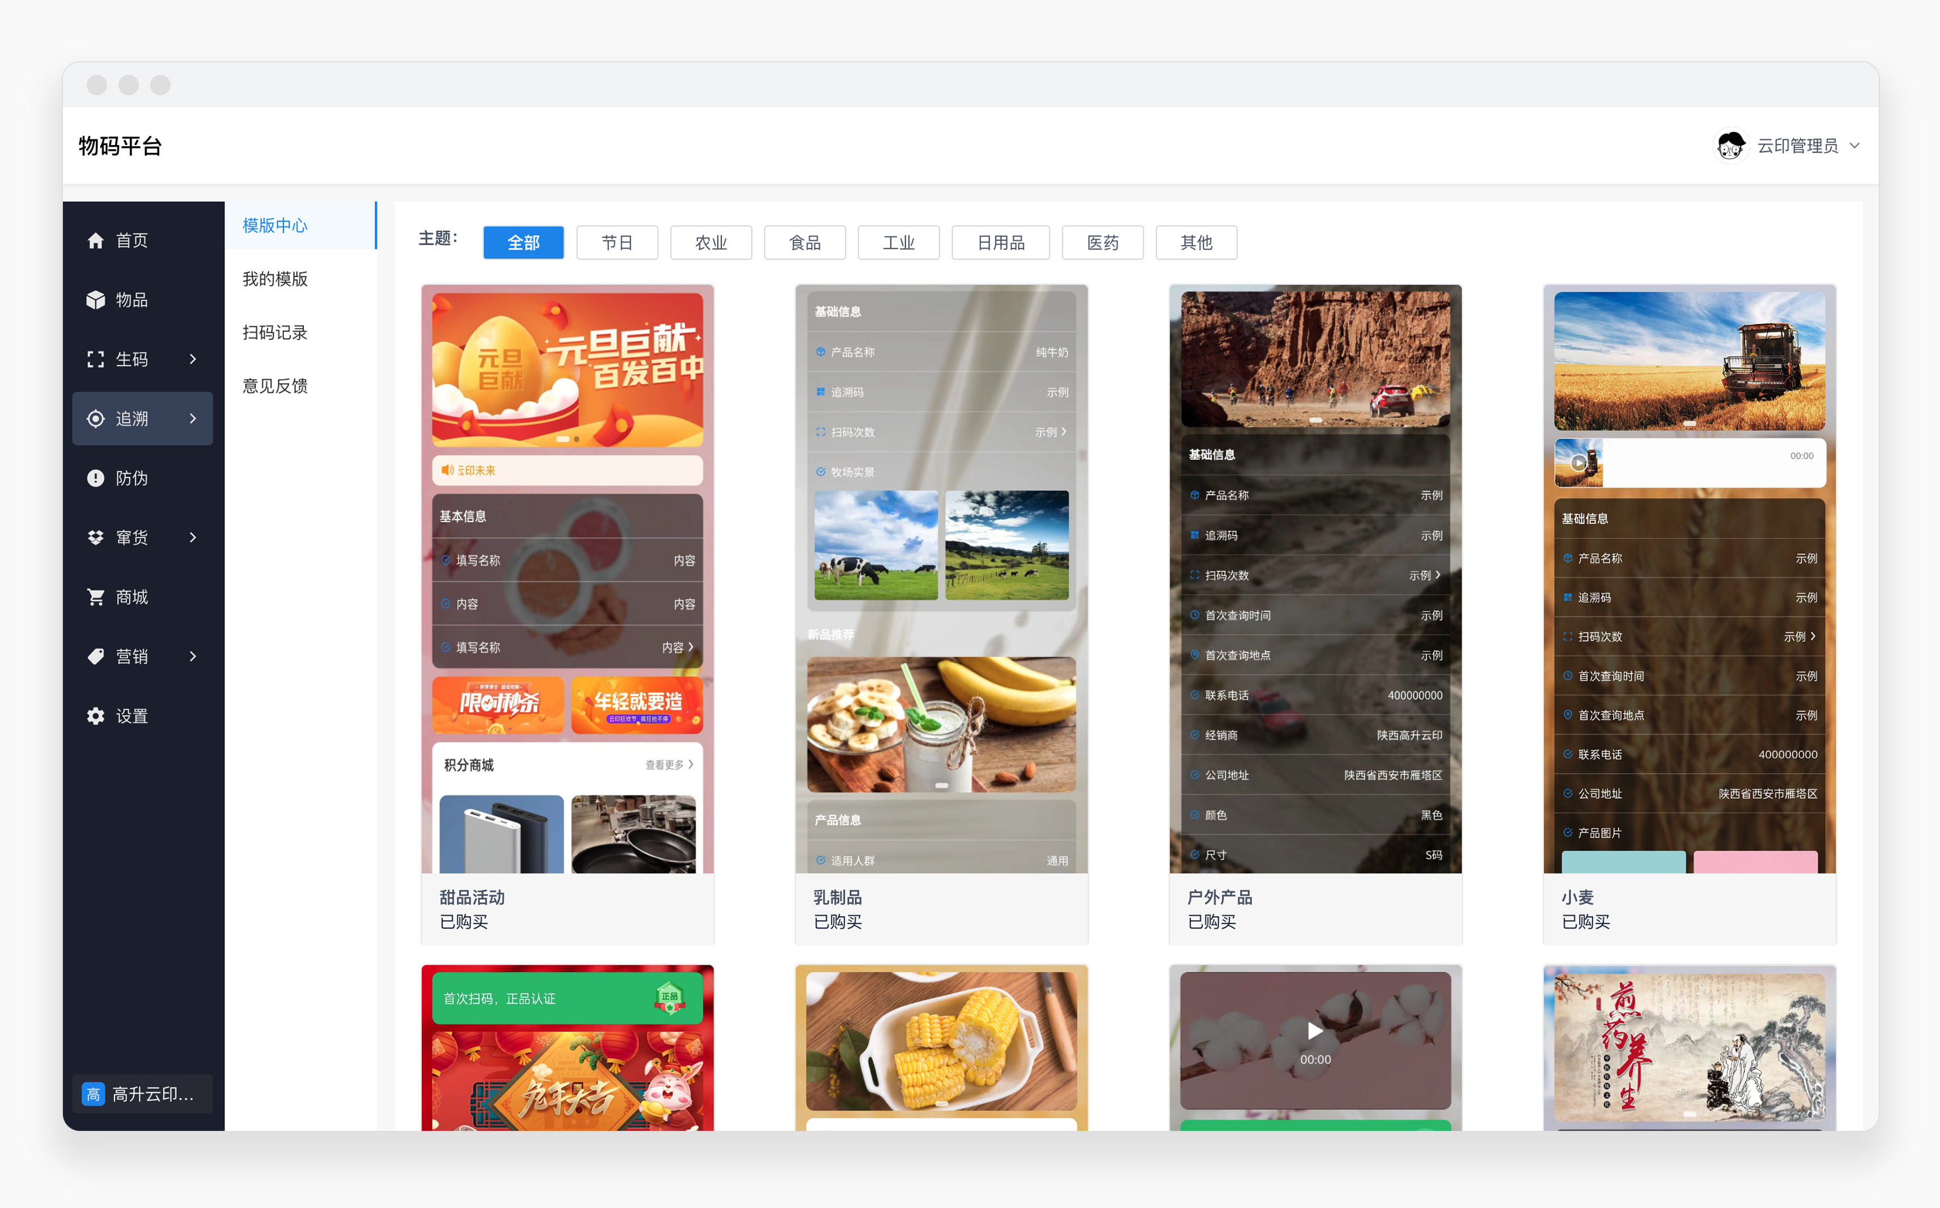Go to 首页 in the sidebar
Viewport: 1940px width, 1208px height.
(142, 240)
